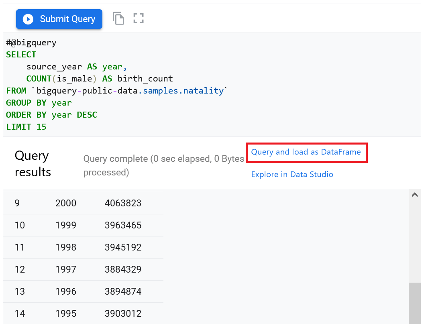Select the birth count 4063823 cell
The width and height of the screenshot is (428, 324).
coord(123,203)
